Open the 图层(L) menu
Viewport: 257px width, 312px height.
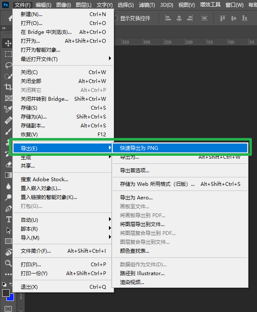click(x=84, y=5)
